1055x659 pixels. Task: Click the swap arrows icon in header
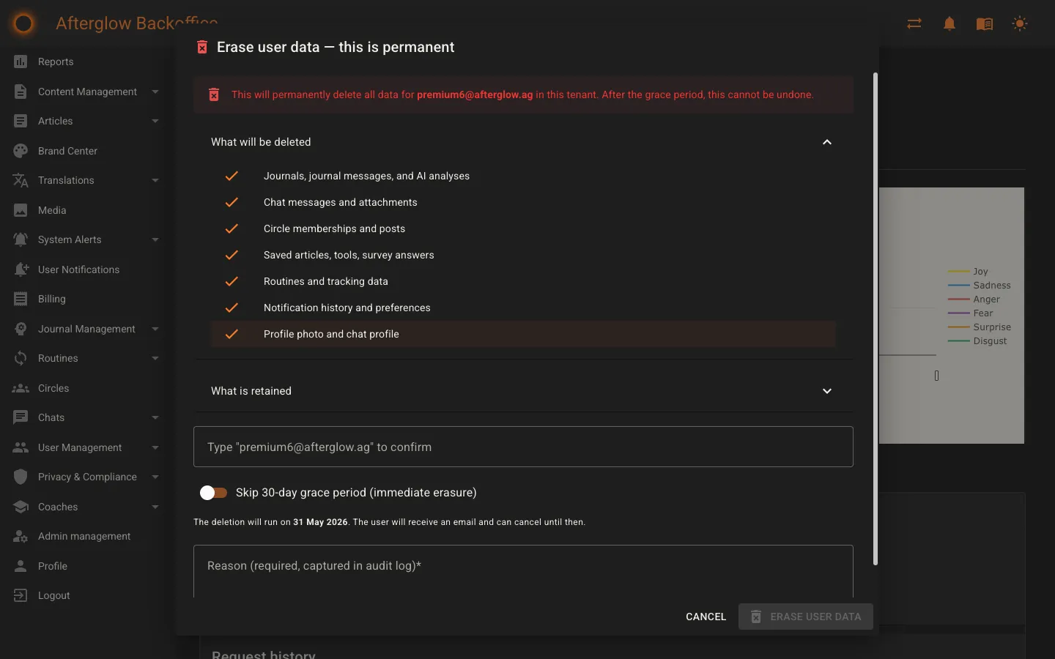coord(914,23)
